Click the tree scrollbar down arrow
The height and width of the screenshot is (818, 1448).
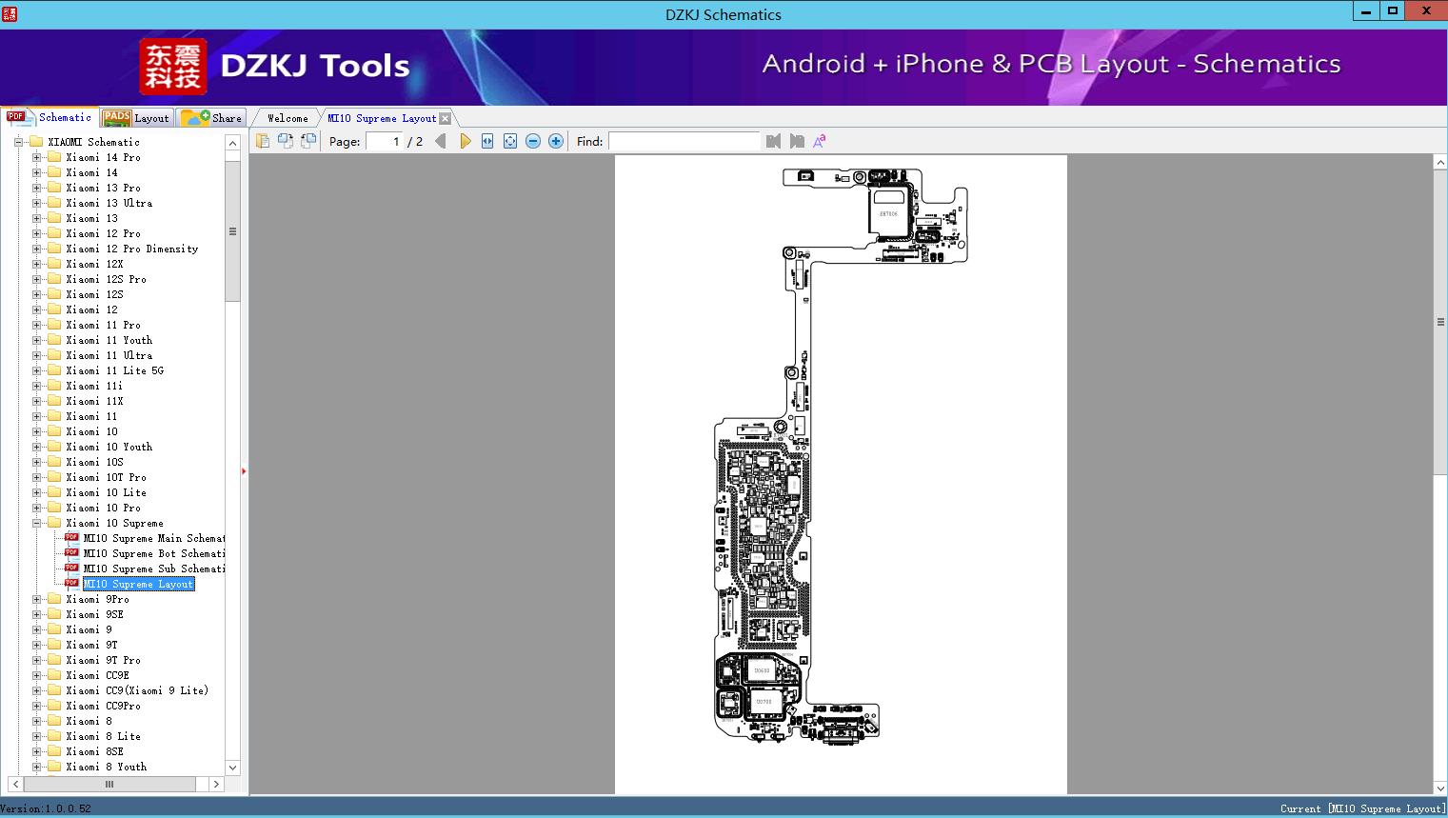coord(233,768)
